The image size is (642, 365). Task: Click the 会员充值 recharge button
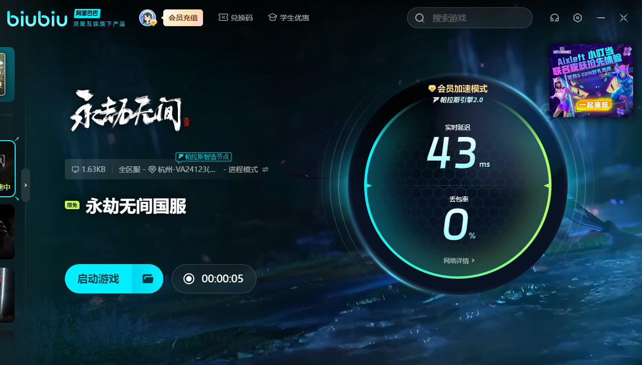[x=183, y=18]
